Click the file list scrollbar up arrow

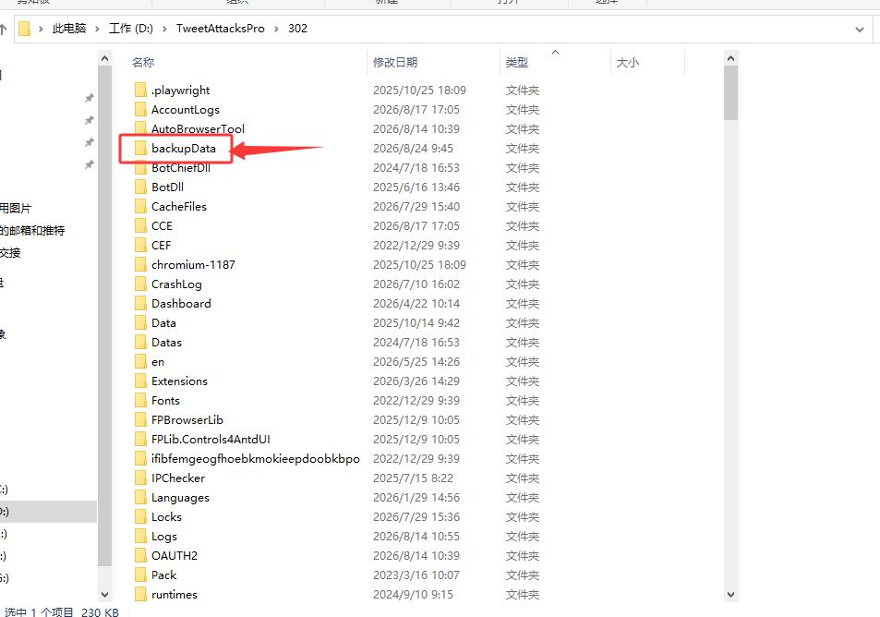point(730,58)
